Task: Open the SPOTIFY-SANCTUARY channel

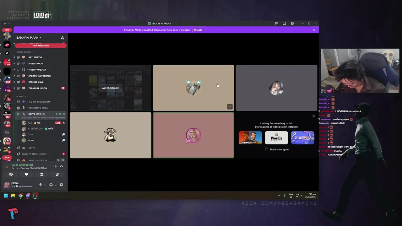Action: (x=41, y=76)
